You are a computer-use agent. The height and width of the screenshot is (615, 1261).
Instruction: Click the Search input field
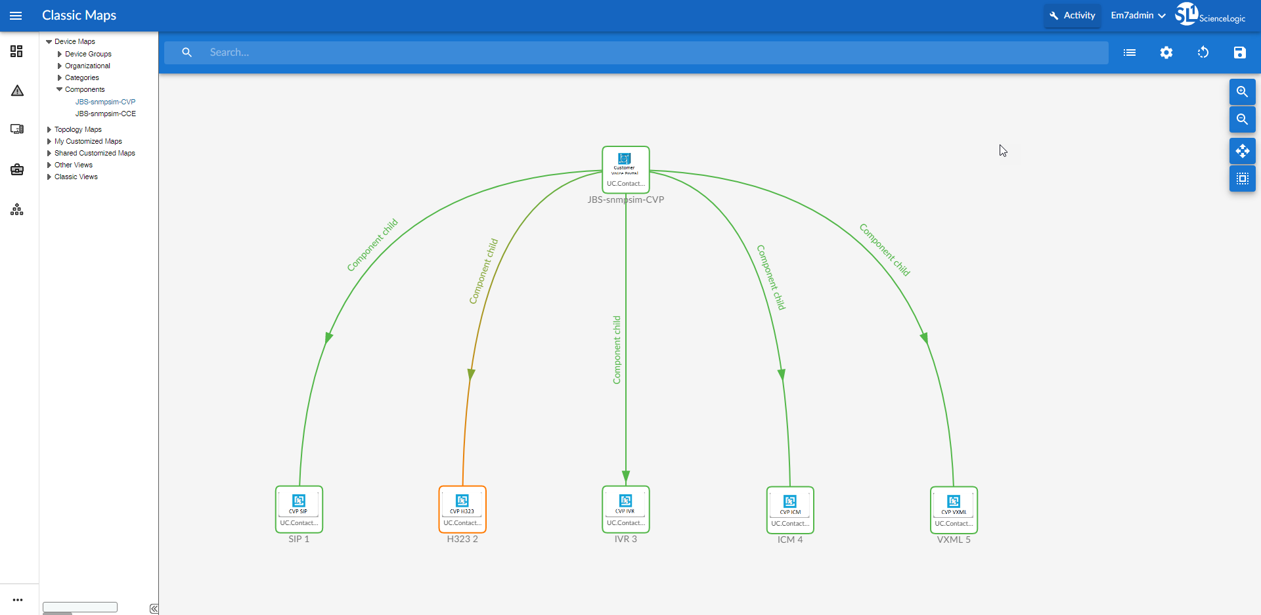636,53
